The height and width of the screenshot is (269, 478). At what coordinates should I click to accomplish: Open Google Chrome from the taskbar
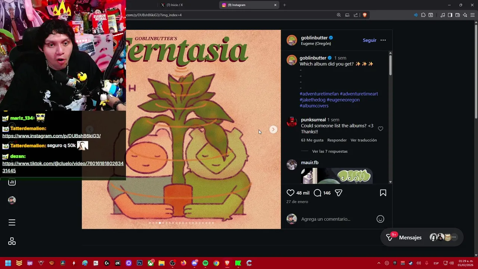pyautogui.click(x=216, y=263)
